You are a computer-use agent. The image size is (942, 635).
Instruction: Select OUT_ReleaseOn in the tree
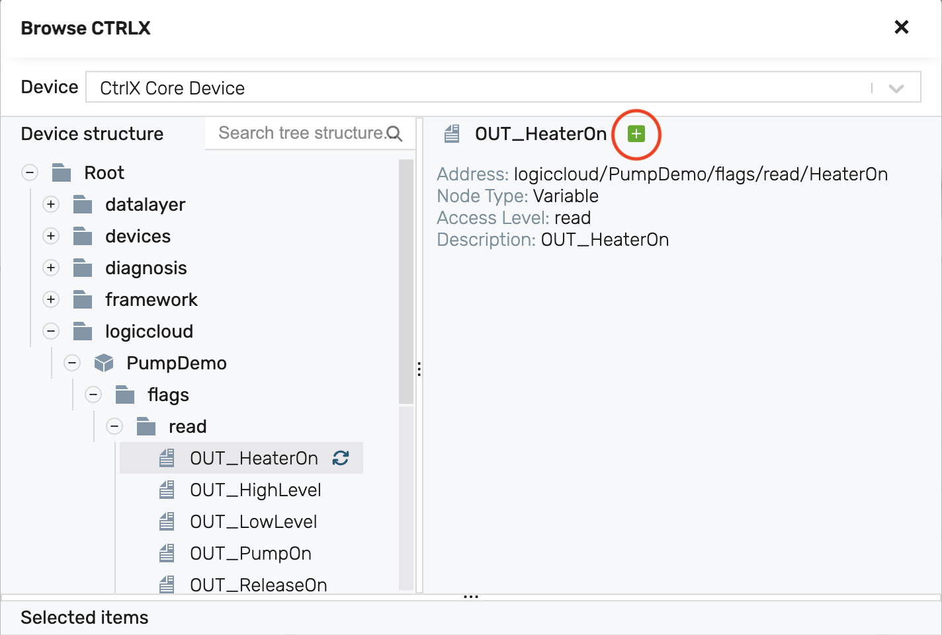pyautogui.click(x=258, y=585)
